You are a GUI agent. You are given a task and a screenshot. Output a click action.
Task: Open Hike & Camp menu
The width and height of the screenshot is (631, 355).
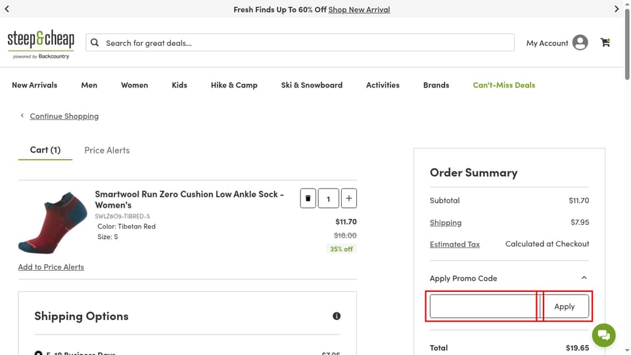(x=234, y=85)
